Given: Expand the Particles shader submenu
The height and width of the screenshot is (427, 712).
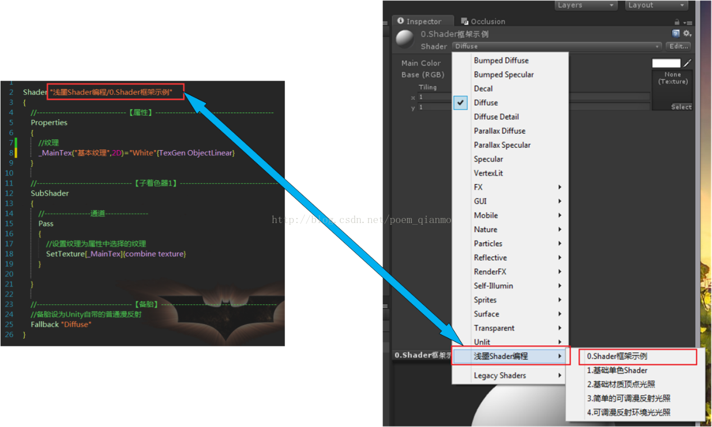Looking at the screenshot, I should click(511, 243).
